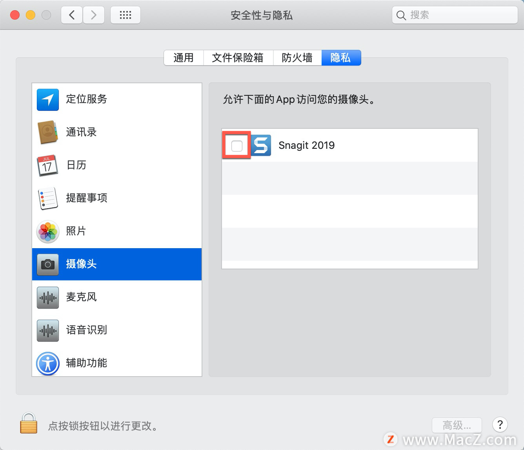Close the window with red button

click(15, 15)
